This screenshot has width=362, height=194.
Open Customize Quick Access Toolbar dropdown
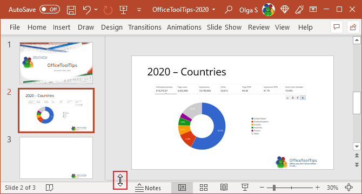139,10
